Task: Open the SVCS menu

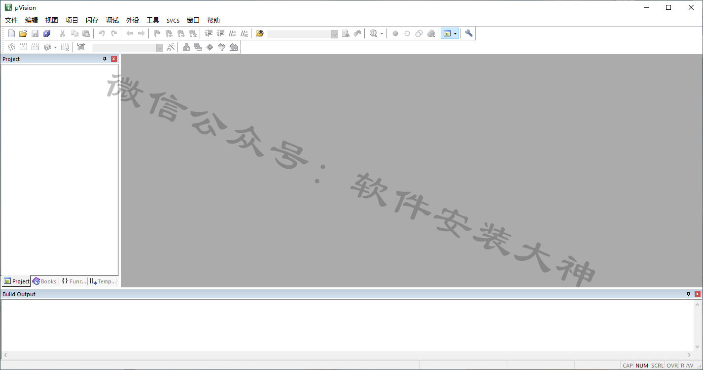Action: pyautogui.click(x=173, y=20)
